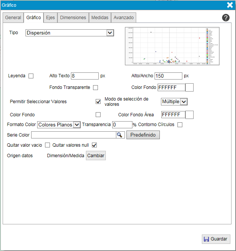Uncheck Permitir Seleccionar Valores
Image resolution: width=236 pixels, height=251 pixels.
(98, 102)
